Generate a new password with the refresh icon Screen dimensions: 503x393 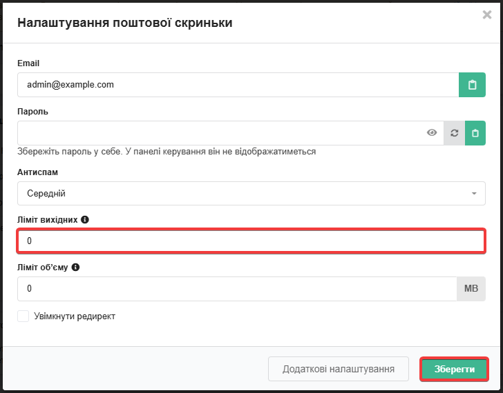click(x=454, y=133)
